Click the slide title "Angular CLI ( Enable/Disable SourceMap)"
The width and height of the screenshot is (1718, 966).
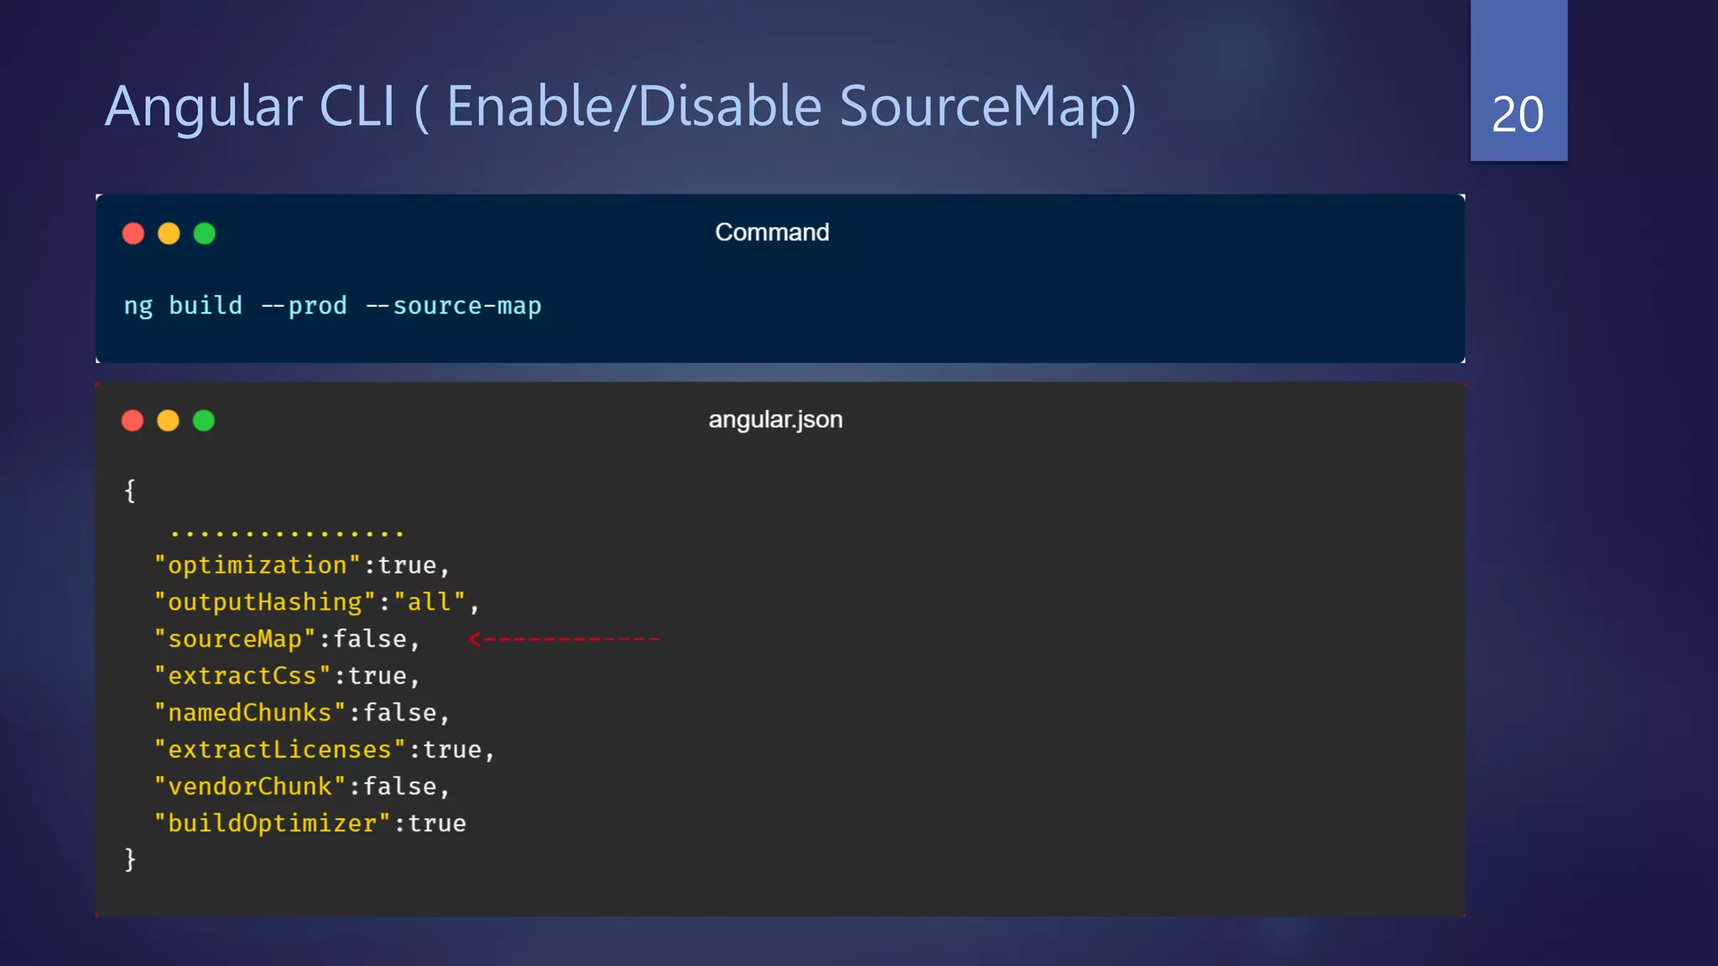tap(621, 107)
